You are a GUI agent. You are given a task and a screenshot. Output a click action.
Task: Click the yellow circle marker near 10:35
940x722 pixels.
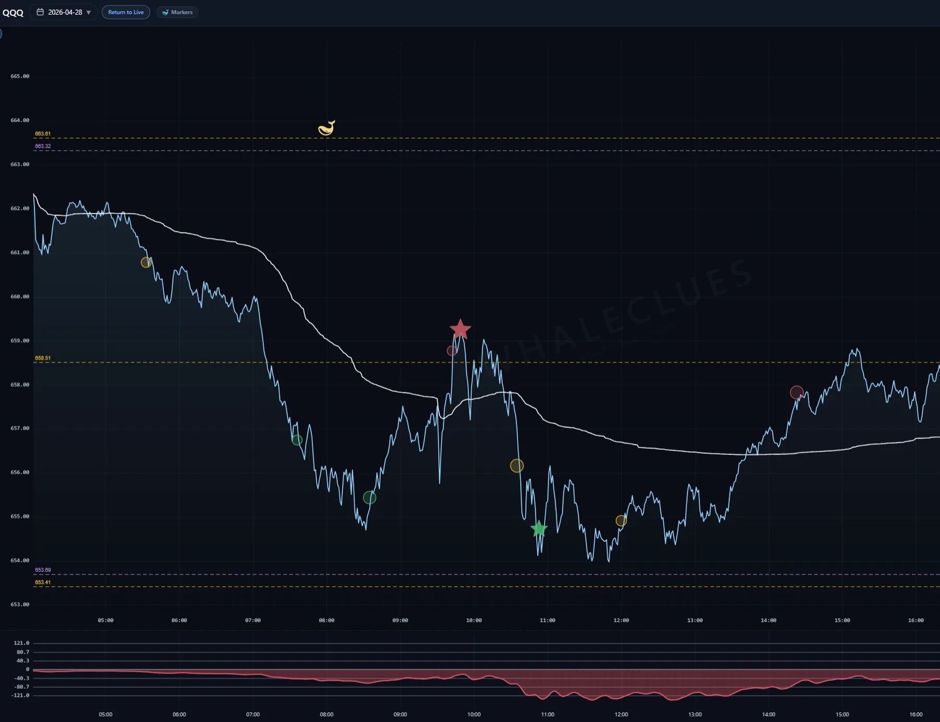(516, 466)
